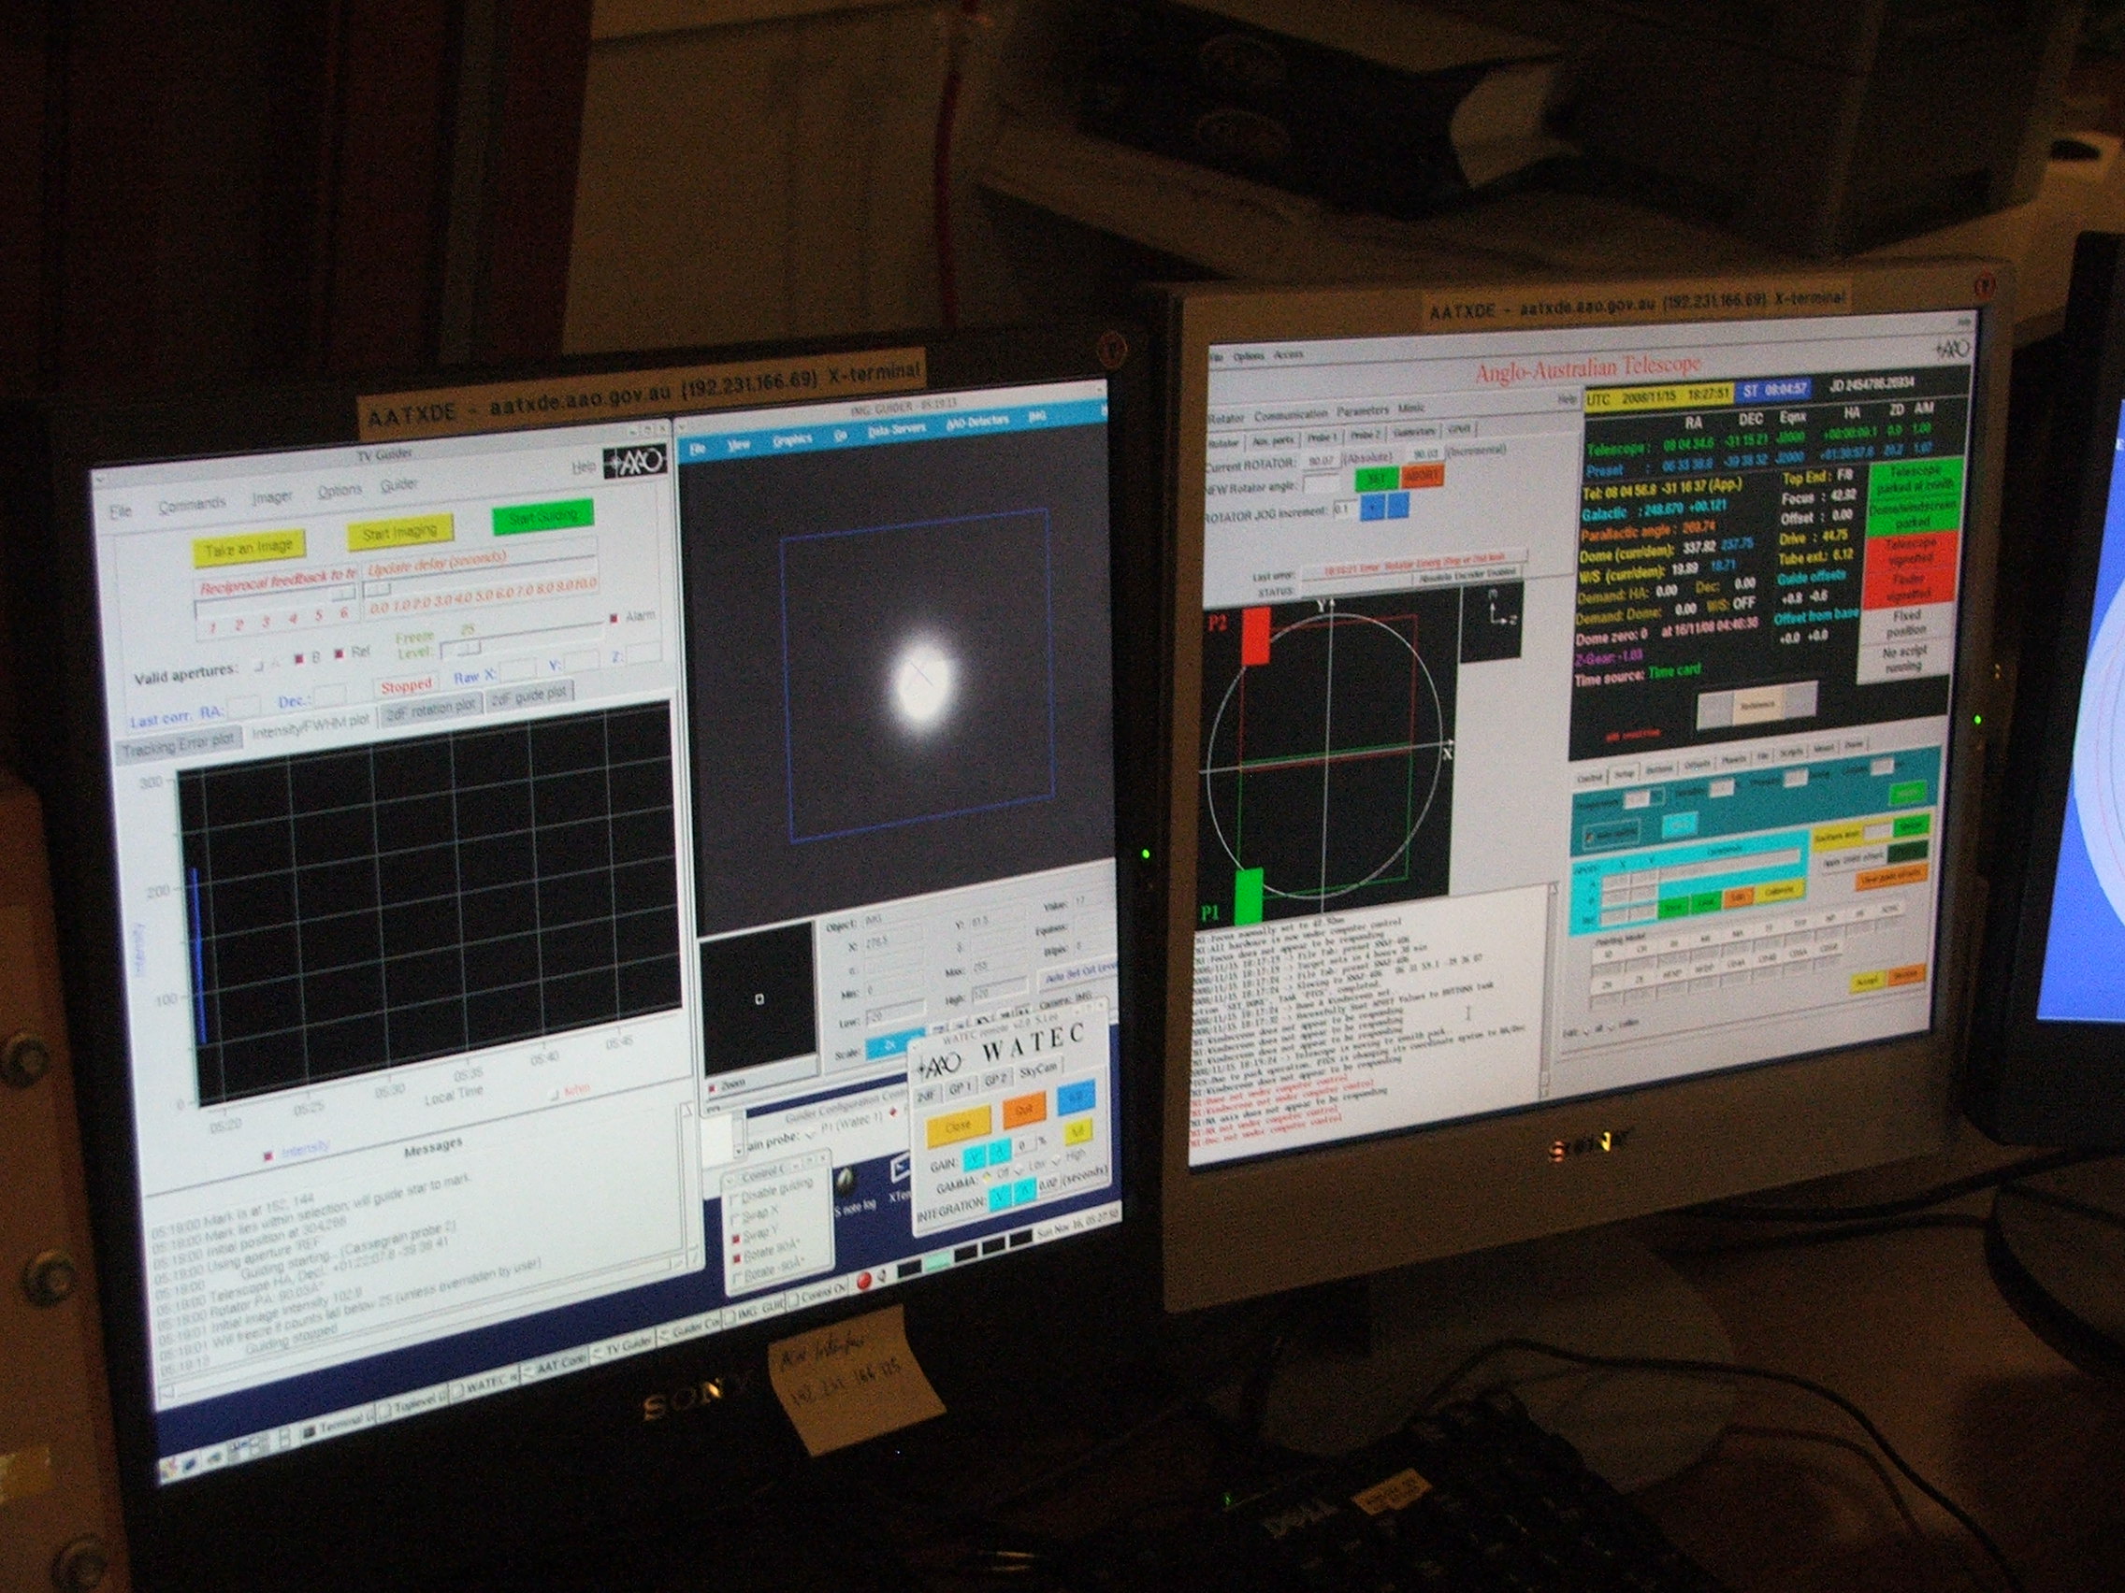This screenshot has height=1593, width=2125.
Task: Decrease WATEC gain with cyan down arrow
Action: click(976, 1157)
